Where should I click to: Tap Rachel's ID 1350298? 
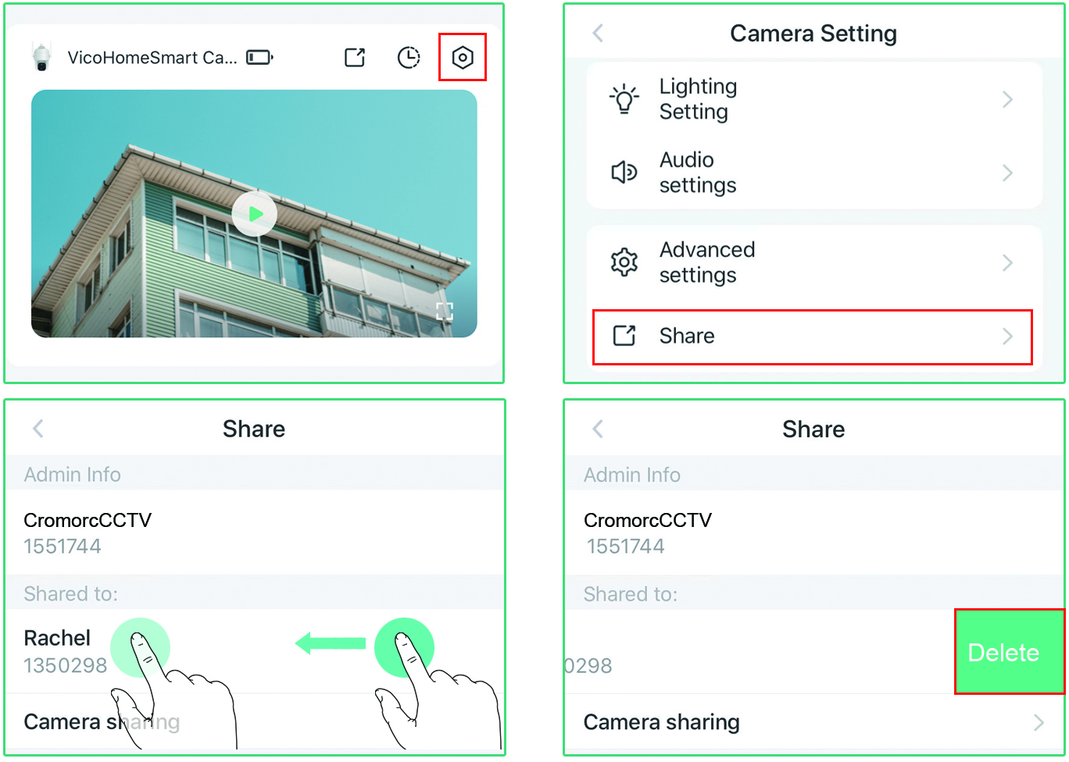click(66, 665)
